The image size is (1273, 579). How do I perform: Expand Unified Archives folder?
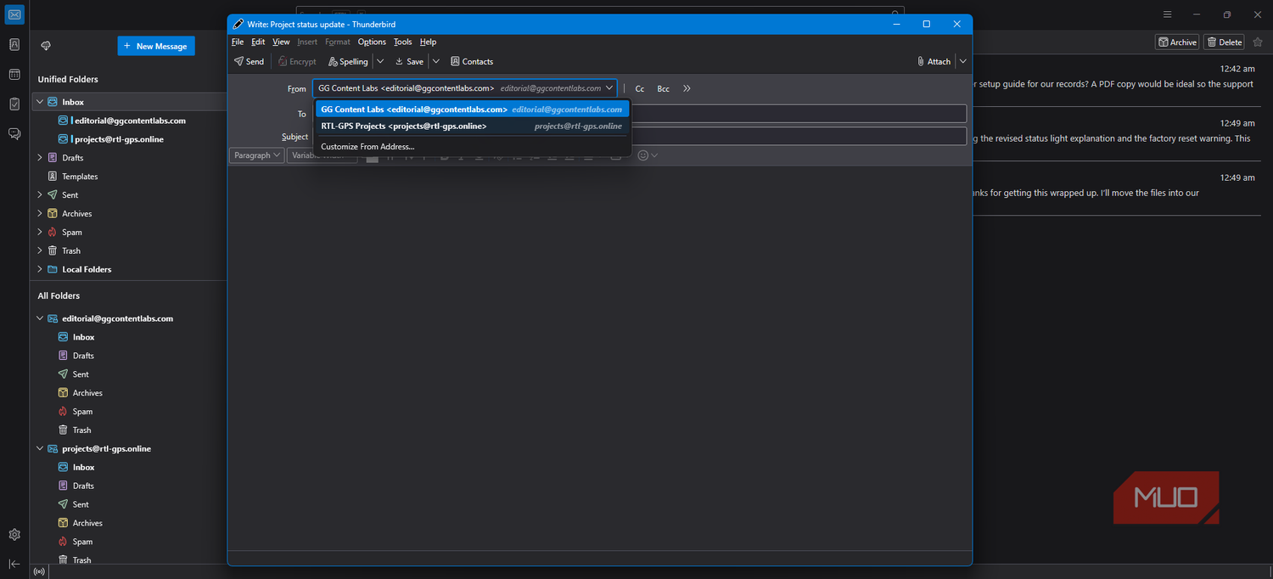[39, 214]
